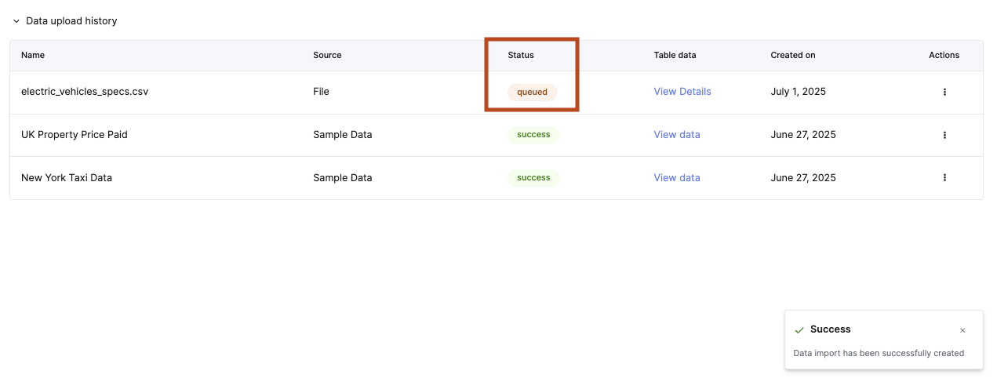The width and height of the screenshot is (997, 382).
Task: Click the green checkmark in Success toast
Action: [799, 330]
